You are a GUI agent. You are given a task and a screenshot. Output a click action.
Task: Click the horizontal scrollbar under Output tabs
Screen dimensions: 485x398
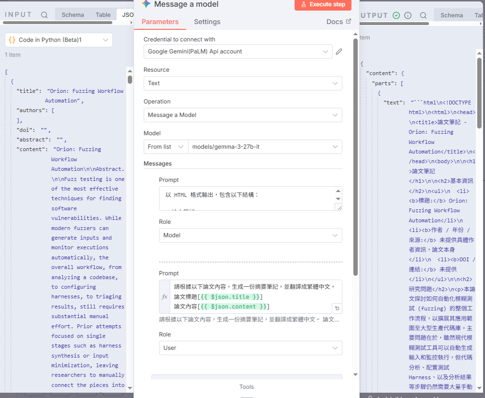(x=394, y=24)
